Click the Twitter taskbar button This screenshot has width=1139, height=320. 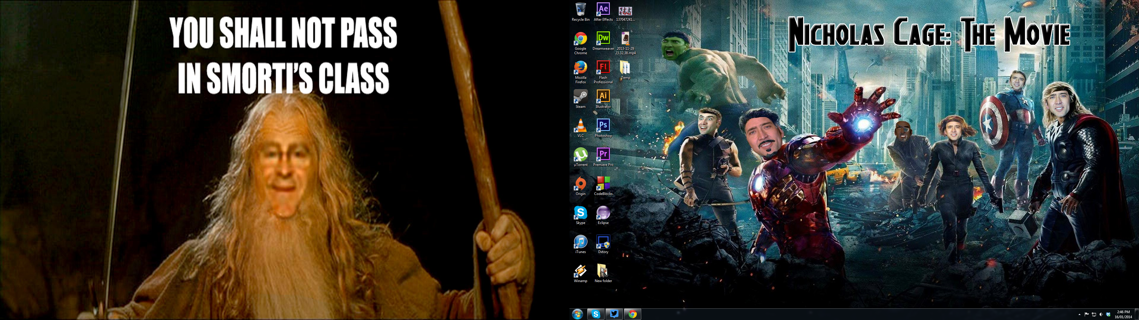(614, 314)
